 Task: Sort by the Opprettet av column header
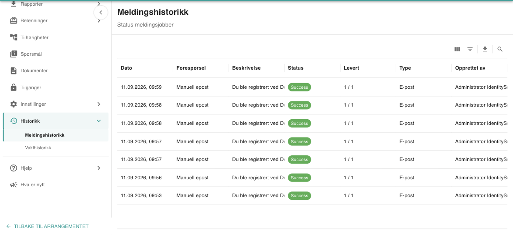click(470, 68)
